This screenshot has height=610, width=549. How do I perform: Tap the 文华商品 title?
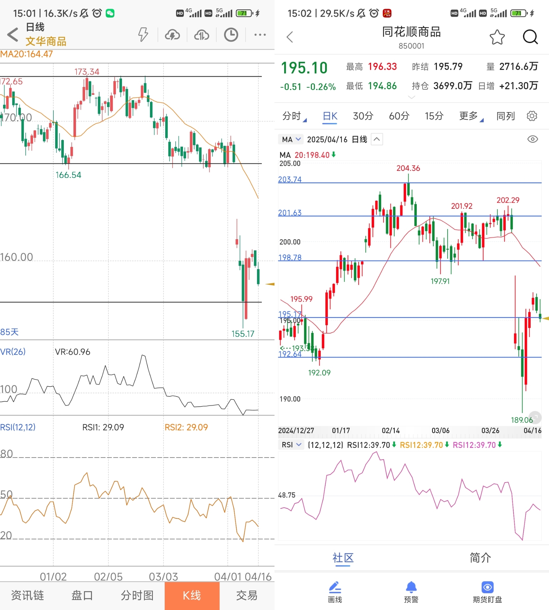[x=46, y=42]
